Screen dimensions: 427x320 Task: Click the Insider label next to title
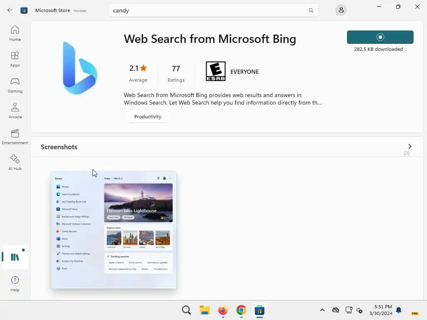click(80, 10)
